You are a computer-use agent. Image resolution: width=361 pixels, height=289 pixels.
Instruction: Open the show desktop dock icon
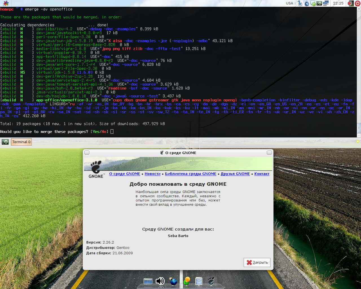[x=148, y=281]
